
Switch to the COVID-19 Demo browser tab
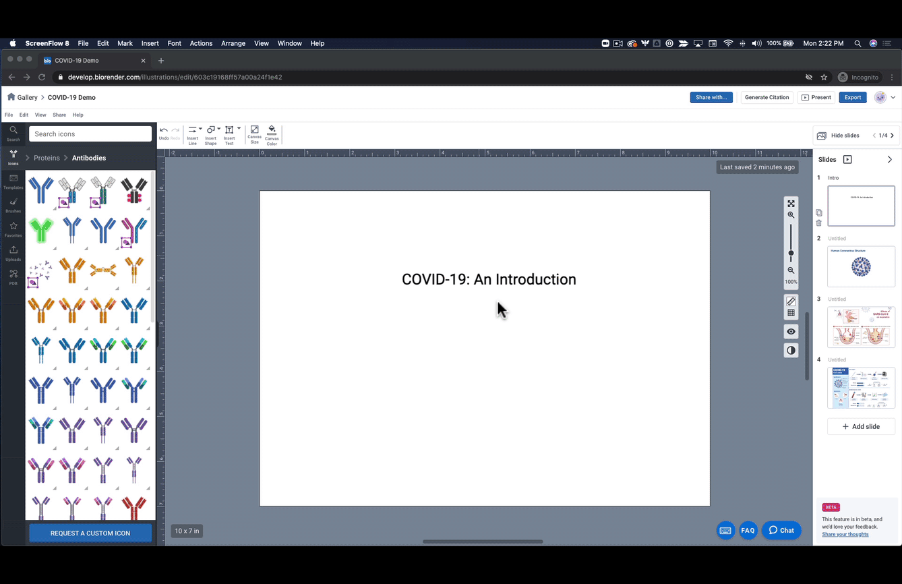coord(76,60)
